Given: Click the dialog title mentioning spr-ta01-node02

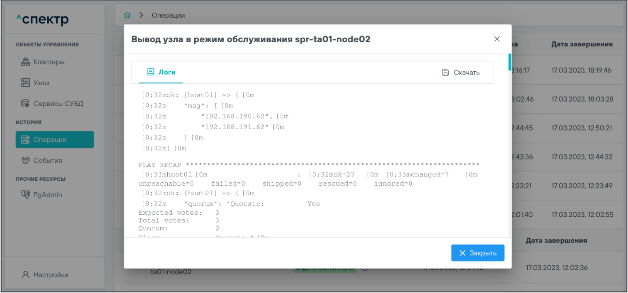Looking at the screenshot, I should tap(251, 39).
